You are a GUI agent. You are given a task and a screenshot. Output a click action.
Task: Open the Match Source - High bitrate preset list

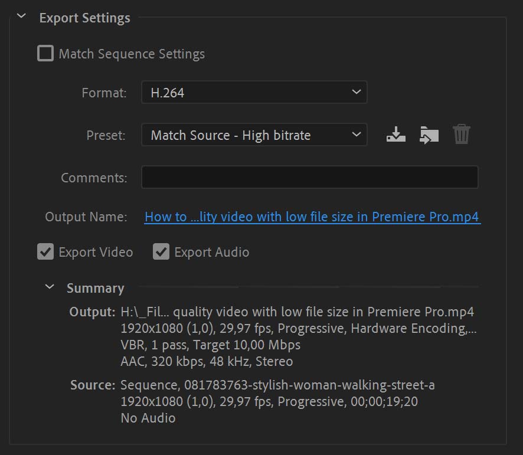pos(254,135)
